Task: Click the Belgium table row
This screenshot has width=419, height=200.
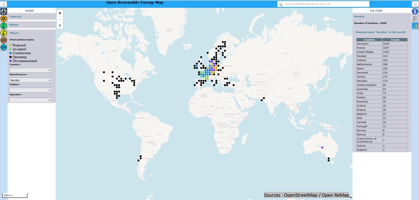Action: 382,114
